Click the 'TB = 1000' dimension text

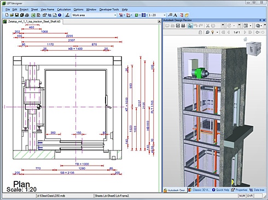(x=82, y=164)
